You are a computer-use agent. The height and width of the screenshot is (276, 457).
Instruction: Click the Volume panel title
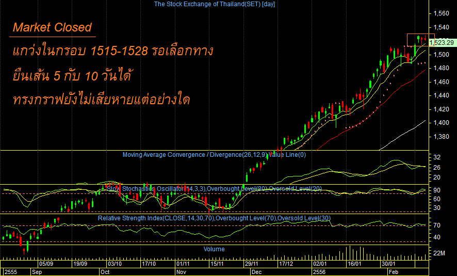(x=214, y=249)
